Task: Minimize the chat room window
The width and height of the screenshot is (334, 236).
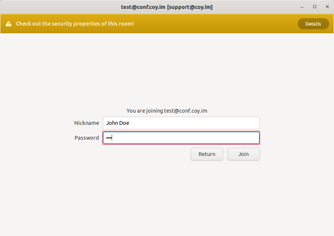Action: [x=302, y=7]
